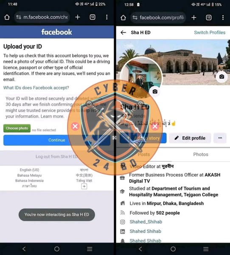230x255 pixels.
Task: Open new tab in right browser
Action: point(194,17)
